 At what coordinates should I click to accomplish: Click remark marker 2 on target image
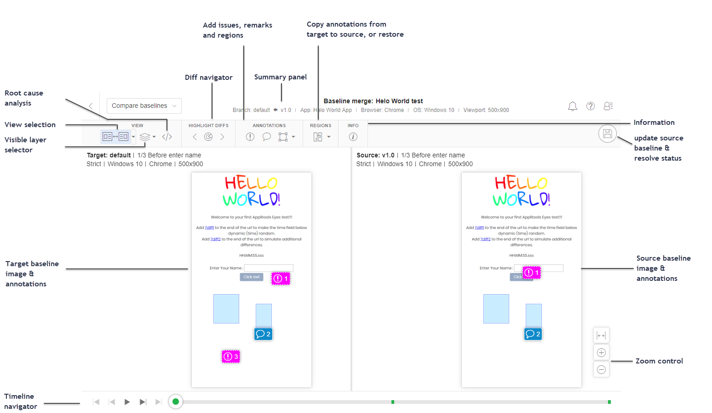pyautogui.click(x=263, y=334)
